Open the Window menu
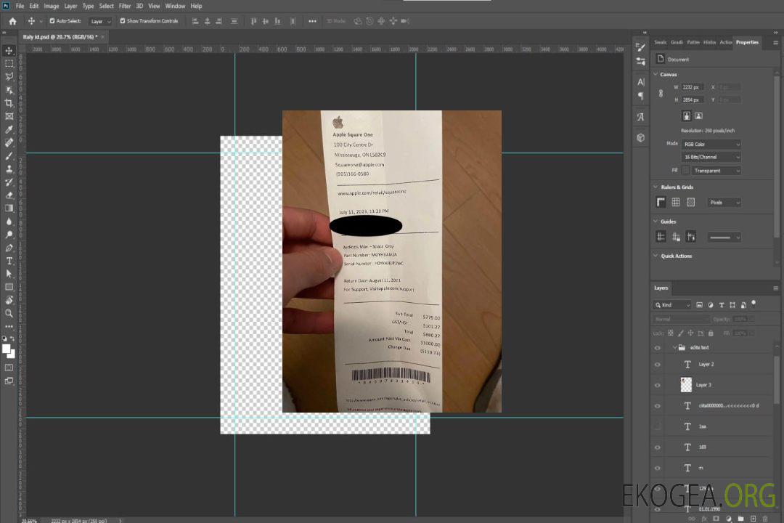The image size is (784, 523). click(175, 6)
